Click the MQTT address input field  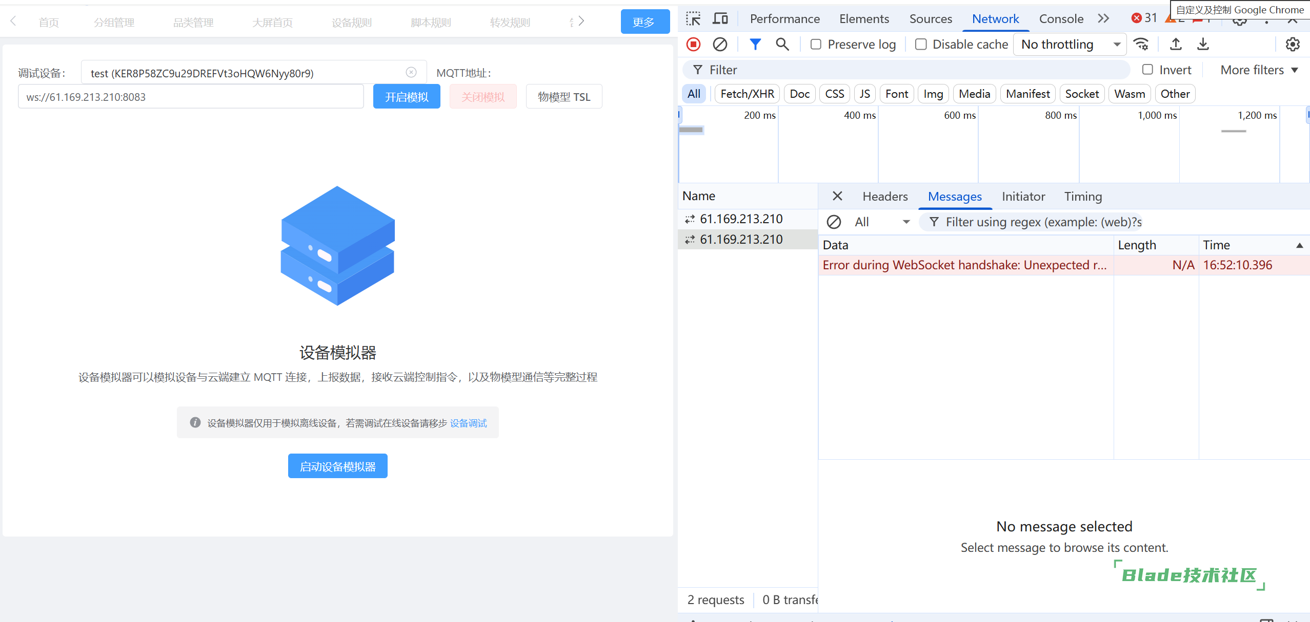[191, 97]
